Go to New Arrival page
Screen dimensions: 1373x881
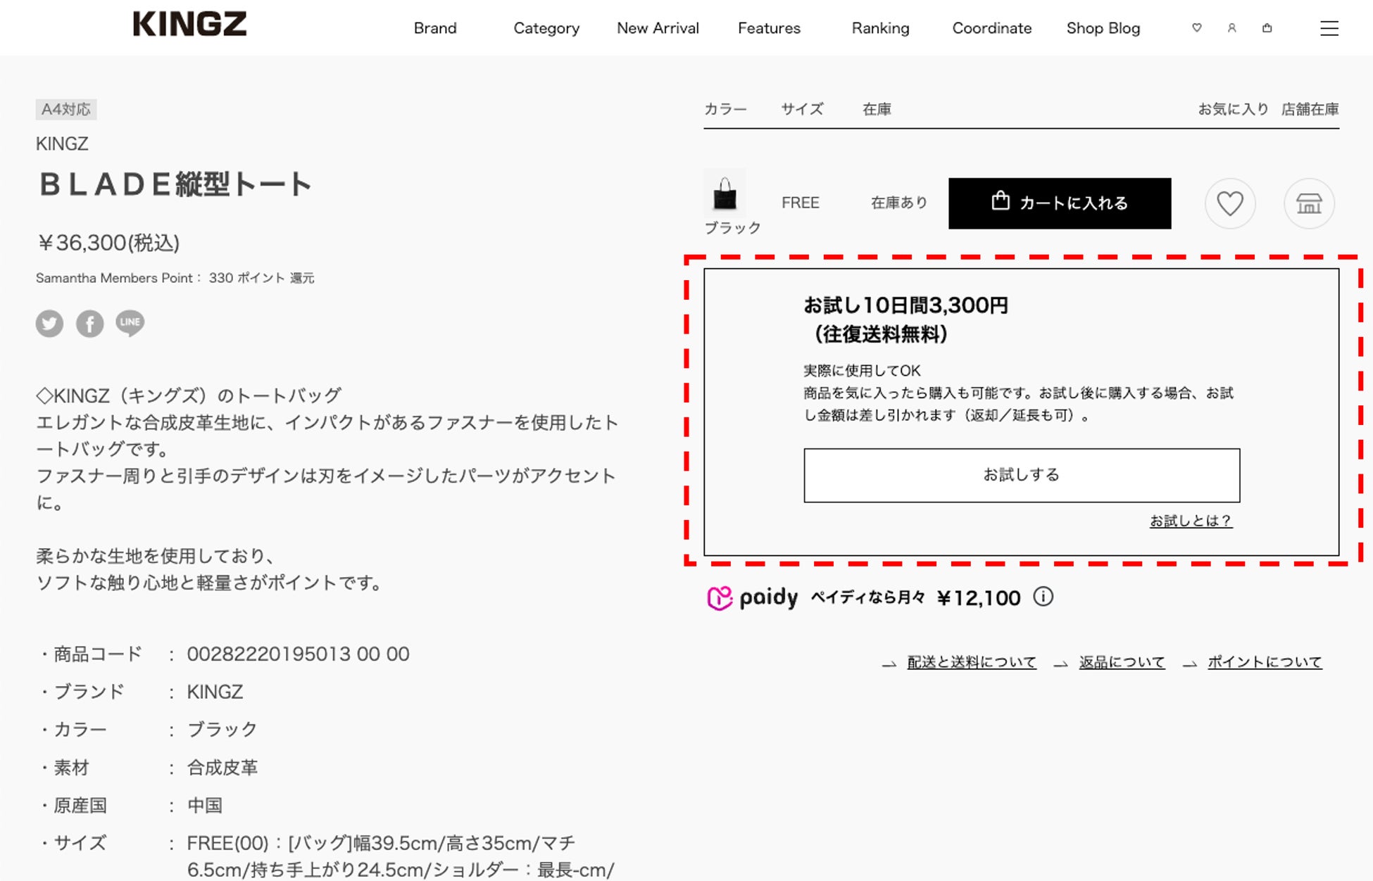point(658,28)
